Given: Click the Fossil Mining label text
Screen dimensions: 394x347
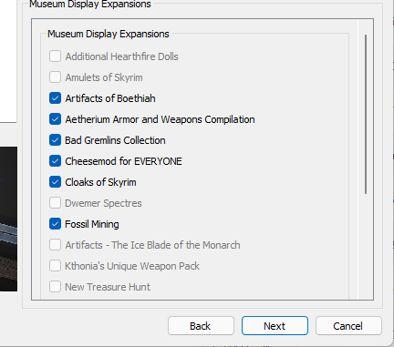Looking at the screenshot, I should [x=92, y=224].
